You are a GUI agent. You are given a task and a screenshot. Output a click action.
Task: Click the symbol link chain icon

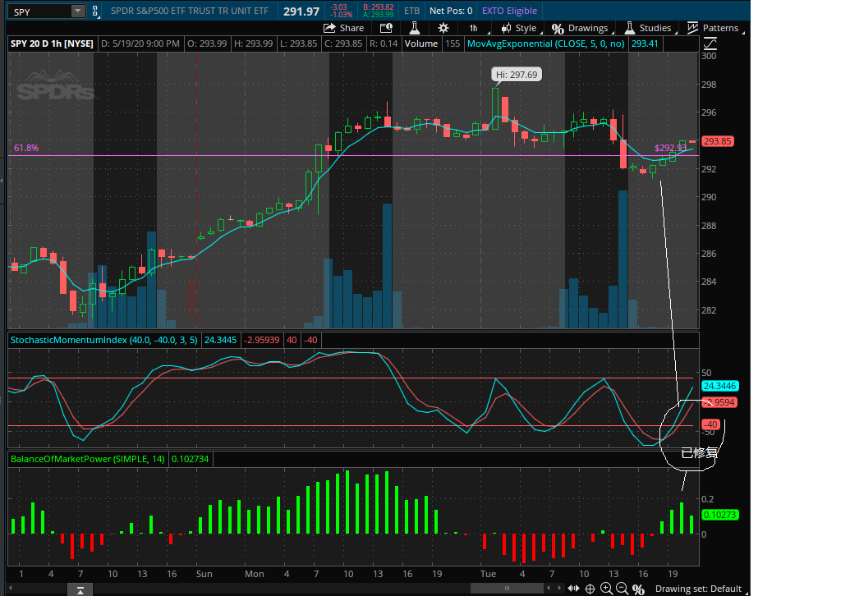pyautogui.click(x=95, y=11)
